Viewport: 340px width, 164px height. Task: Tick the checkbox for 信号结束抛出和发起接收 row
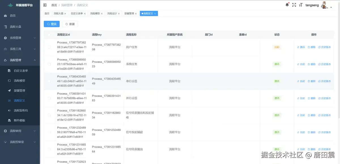tap(49, 115)
